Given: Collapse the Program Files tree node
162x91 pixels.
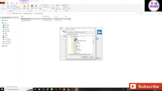Looking at the screenshot, I should [70, 37].
